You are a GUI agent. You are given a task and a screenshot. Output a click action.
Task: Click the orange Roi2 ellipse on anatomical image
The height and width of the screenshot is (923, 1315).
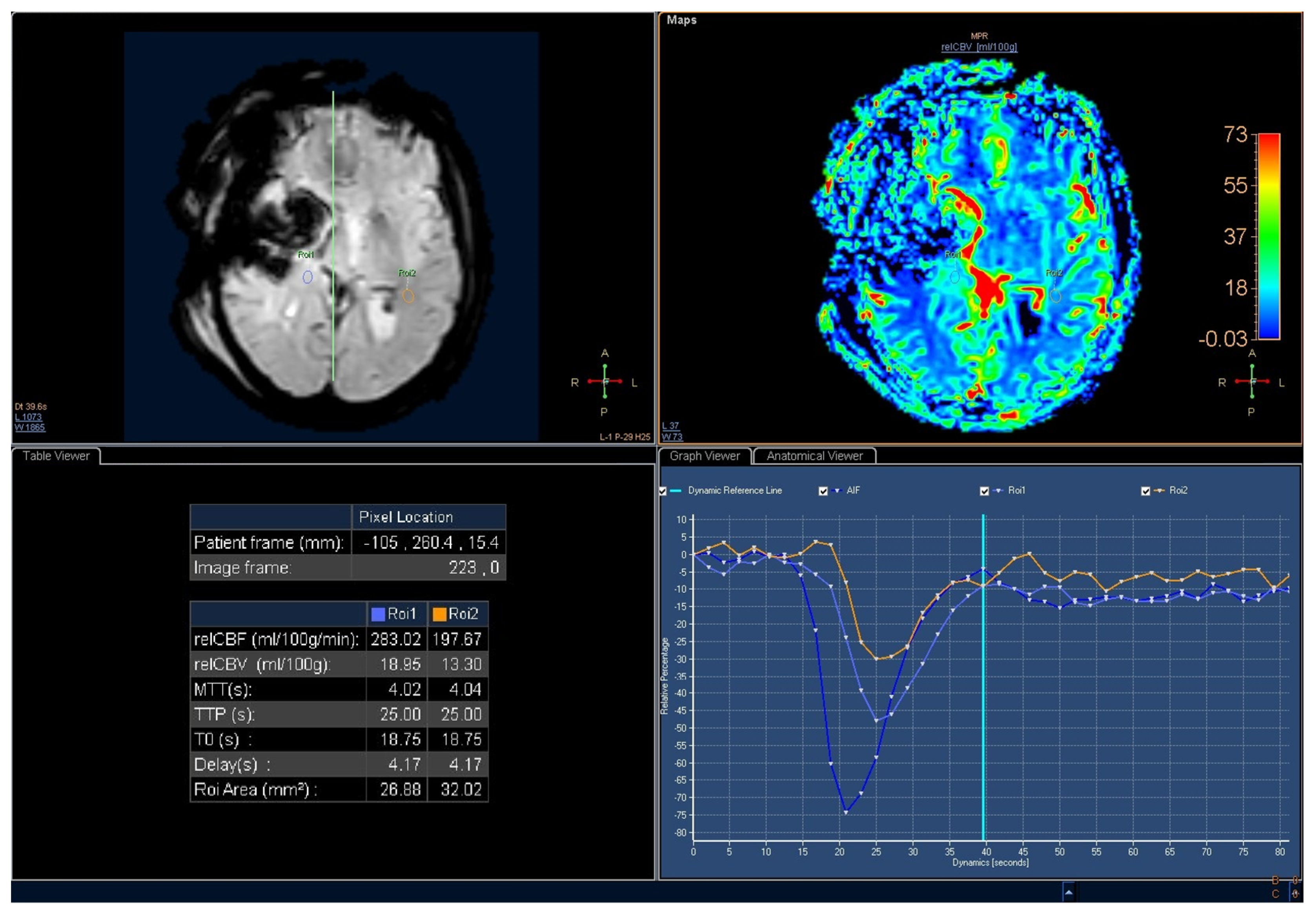click(x=408, y=296)
